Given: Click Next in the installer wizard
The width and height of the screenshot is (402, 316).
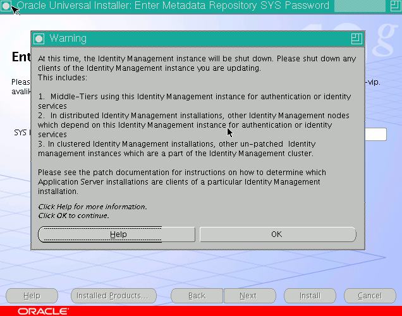Looking at the screenshot, I should (x=250, y=296).
